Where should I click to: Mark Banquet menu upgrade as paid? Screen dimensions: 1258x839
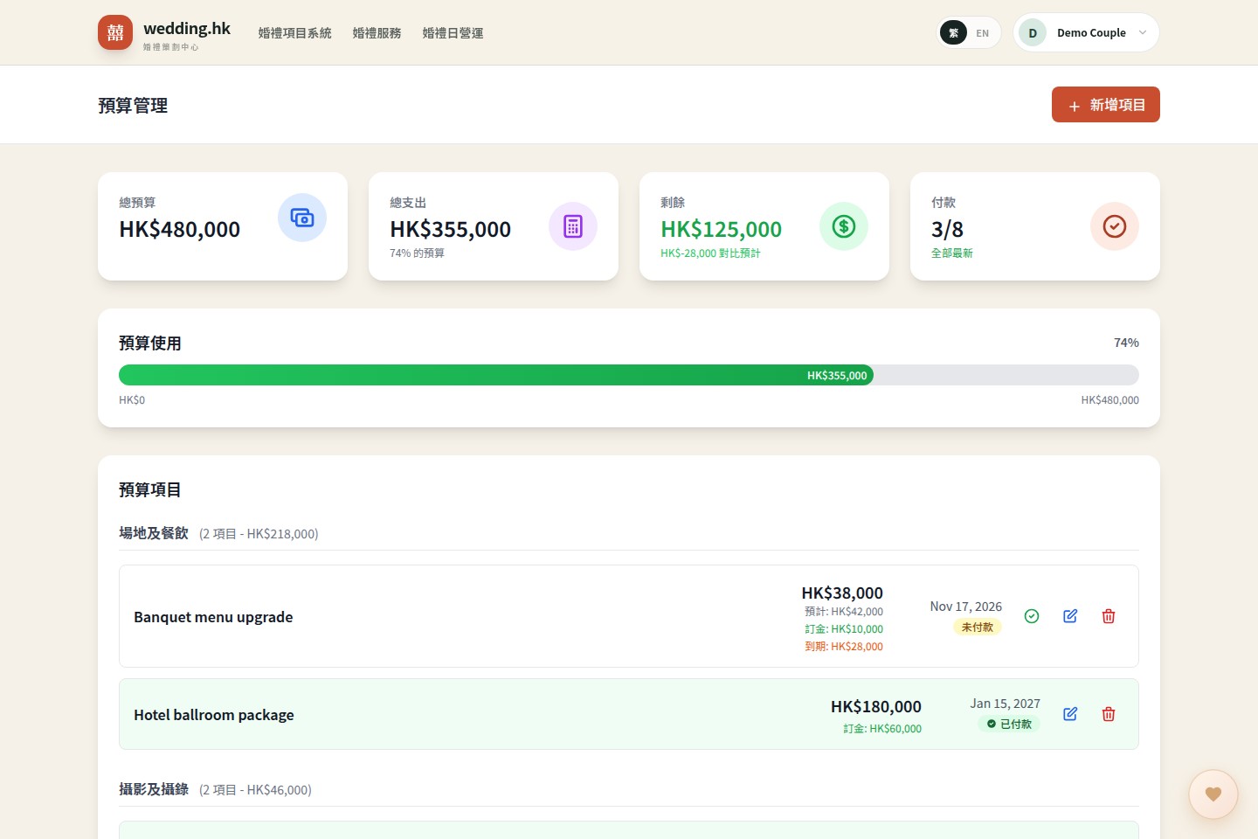(x=1032, y=616)
